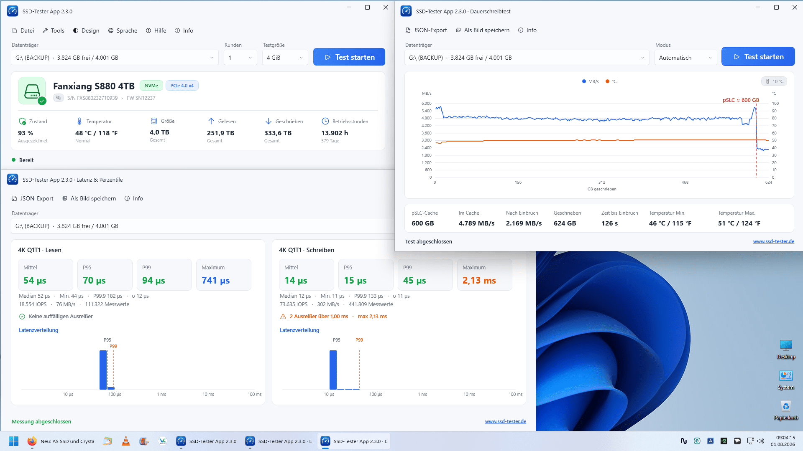Screen dimensions: 803x451
Task: Open the Tools menu
Action: tap(53, 30)
